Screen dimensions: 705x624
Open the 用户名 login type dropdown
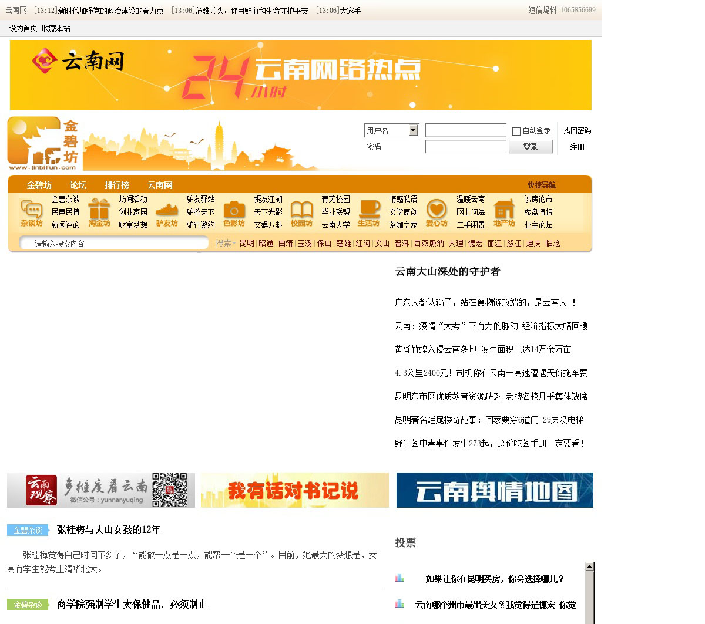tap(391, 130)
